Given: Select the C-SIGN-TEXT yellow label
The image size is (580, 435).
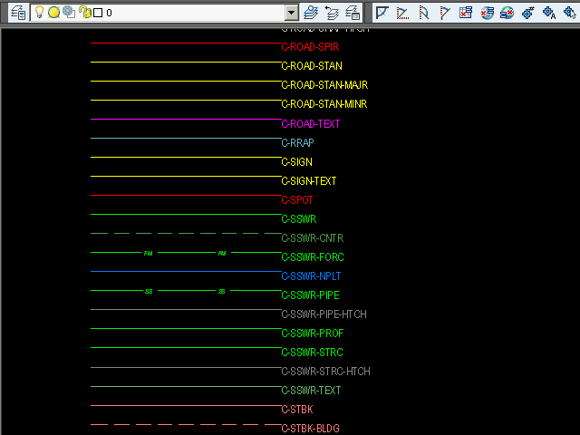Looking at the screenshot, I should [309, 181].
